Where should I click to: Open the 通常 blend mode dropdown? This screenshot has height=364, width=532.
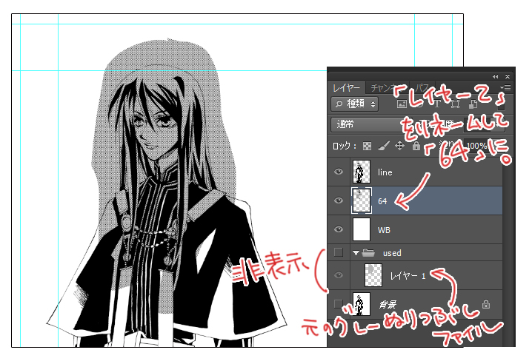(371, 124)
